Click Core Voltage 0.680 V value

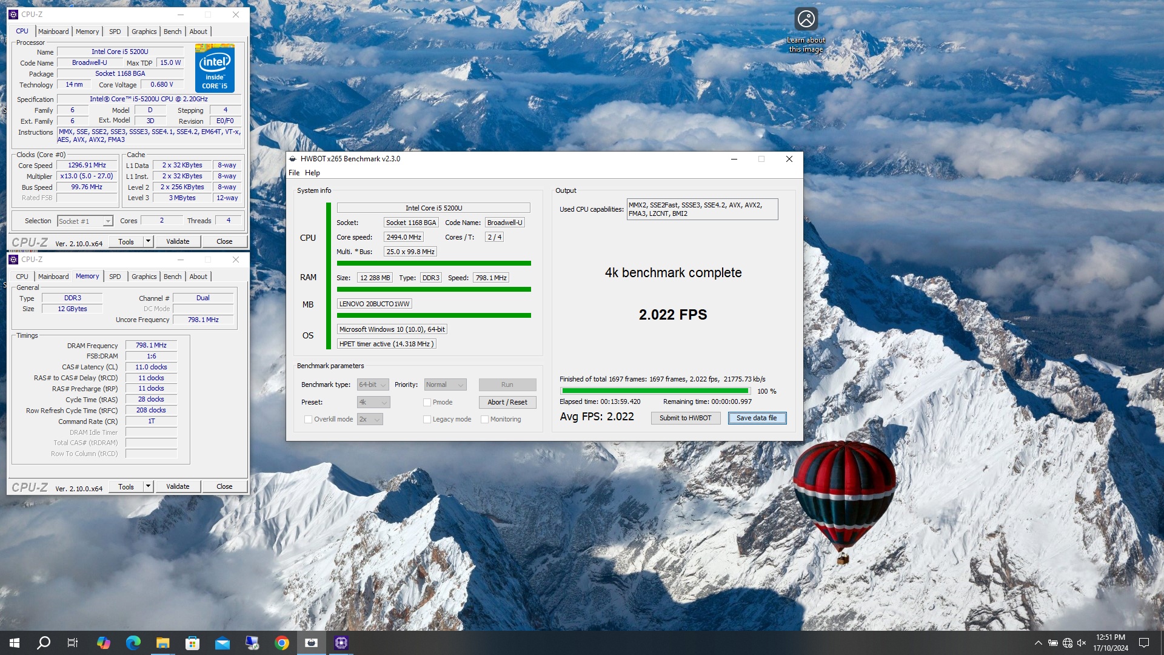[x=162, y=84]
